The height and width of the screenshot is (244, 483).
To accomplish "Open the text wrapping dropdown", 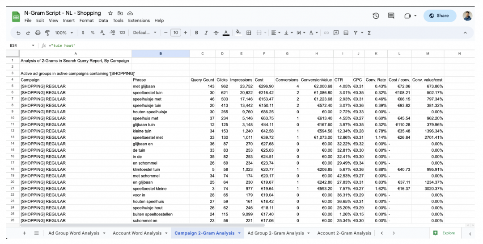I will pos(301,33).
